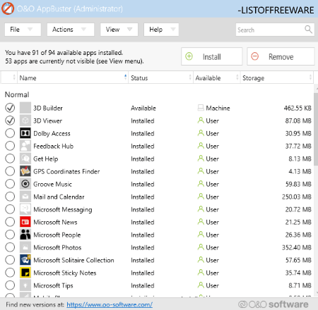Click the red minus Remove icon
Viewport: 318px width, 310px height.
tap(255, 56)
